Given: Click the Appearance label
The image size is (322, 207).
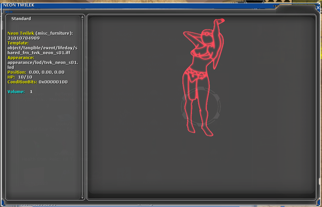Looking at the screenshot, I should [21, 58].
